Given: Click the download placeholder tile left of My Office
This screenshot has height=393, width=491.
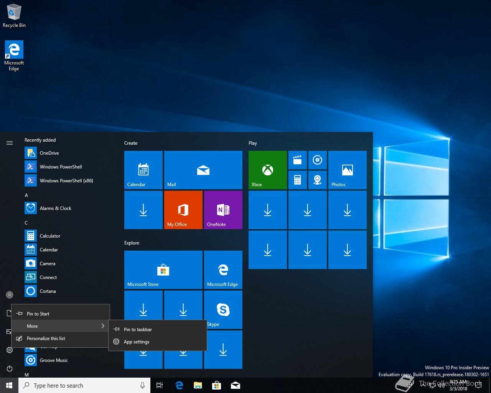Looking at the screenshot, I should (x=143, y=210).
